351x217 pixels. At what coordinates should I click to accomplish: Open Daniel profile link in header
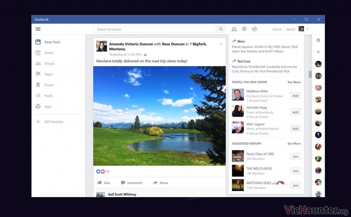coord(290,29)
